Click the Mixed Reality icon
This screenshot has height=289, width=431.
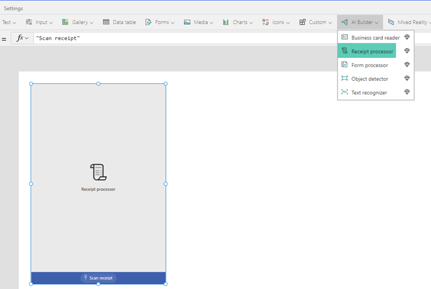point(391,22)
